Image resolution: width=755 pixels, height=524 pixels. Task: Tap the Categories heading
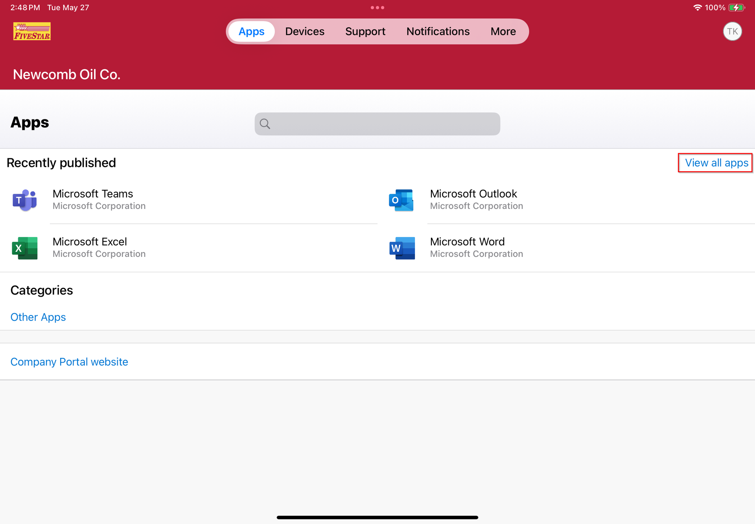42,290
